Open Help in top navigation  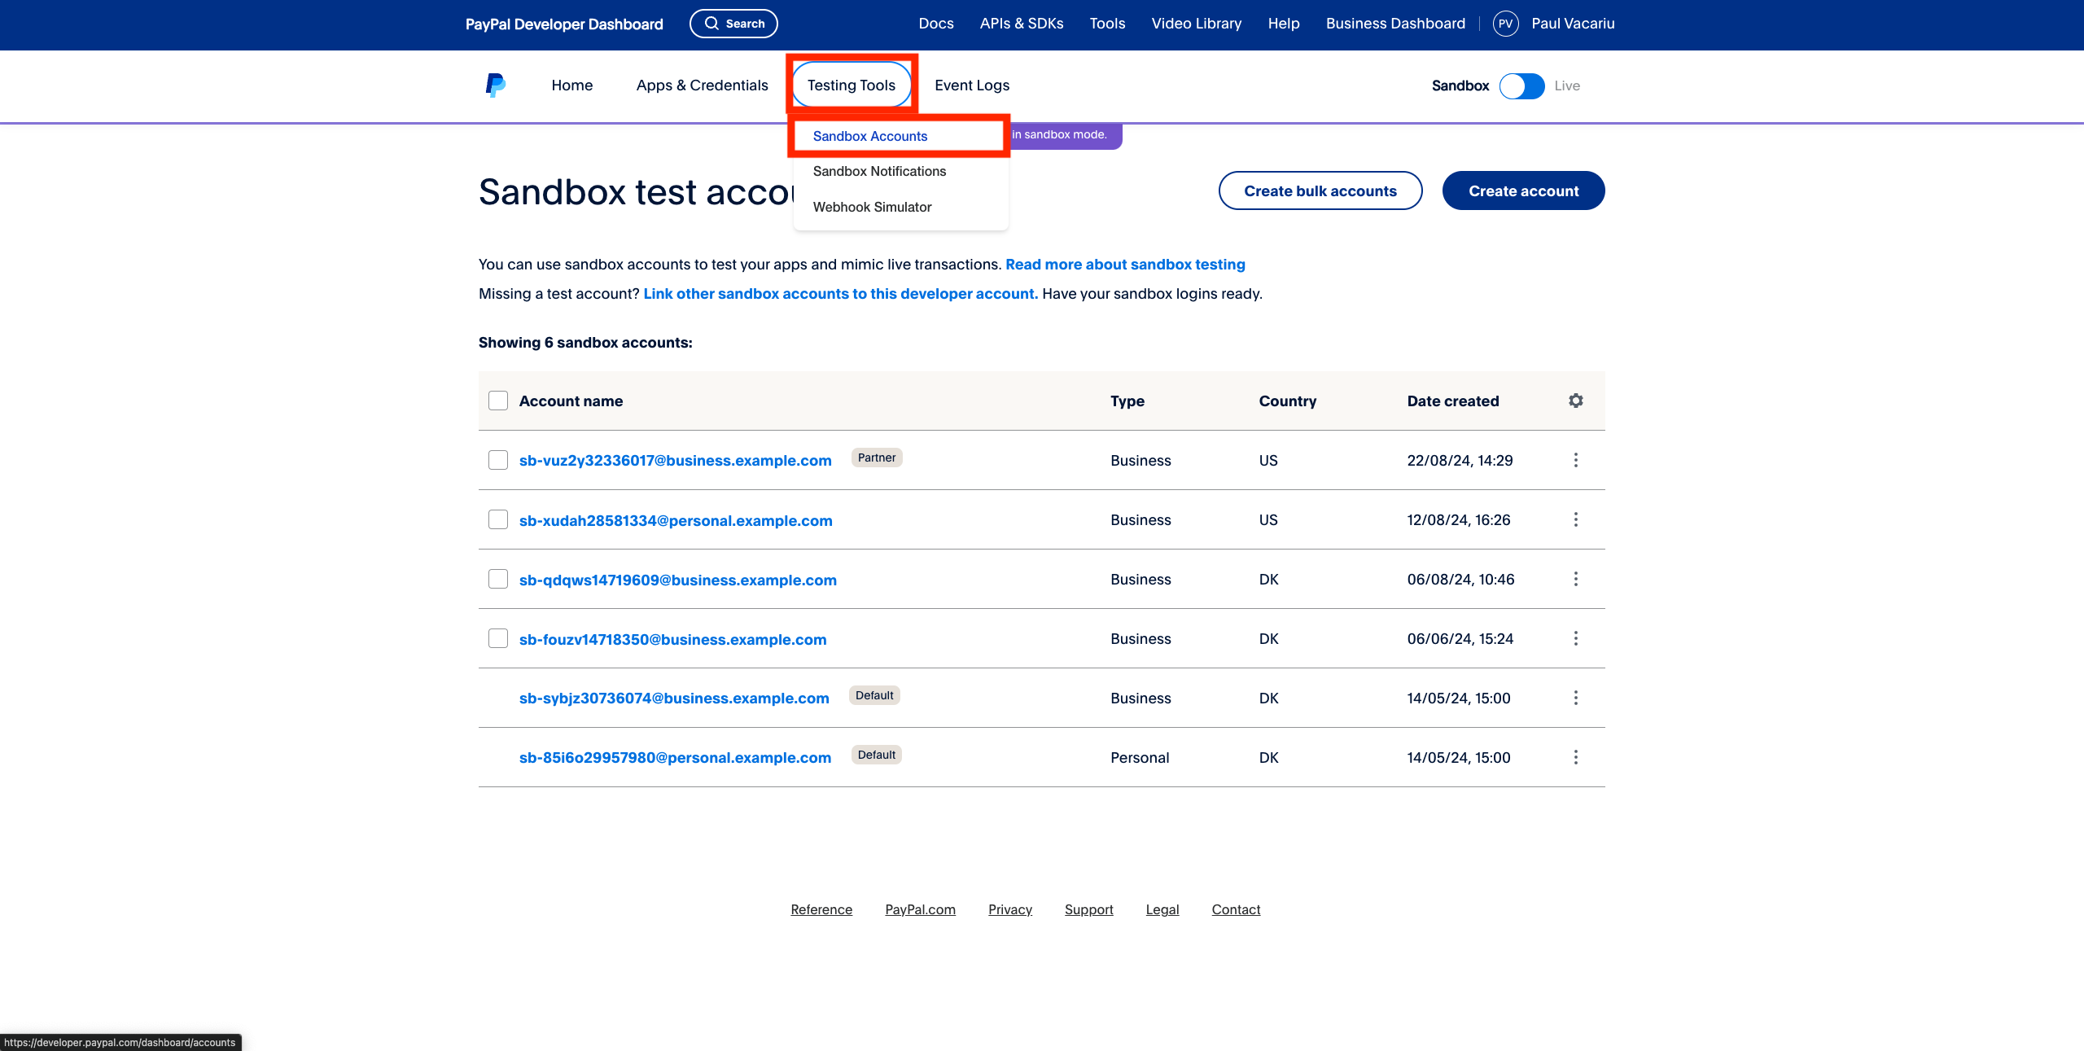click(1284, 24)
